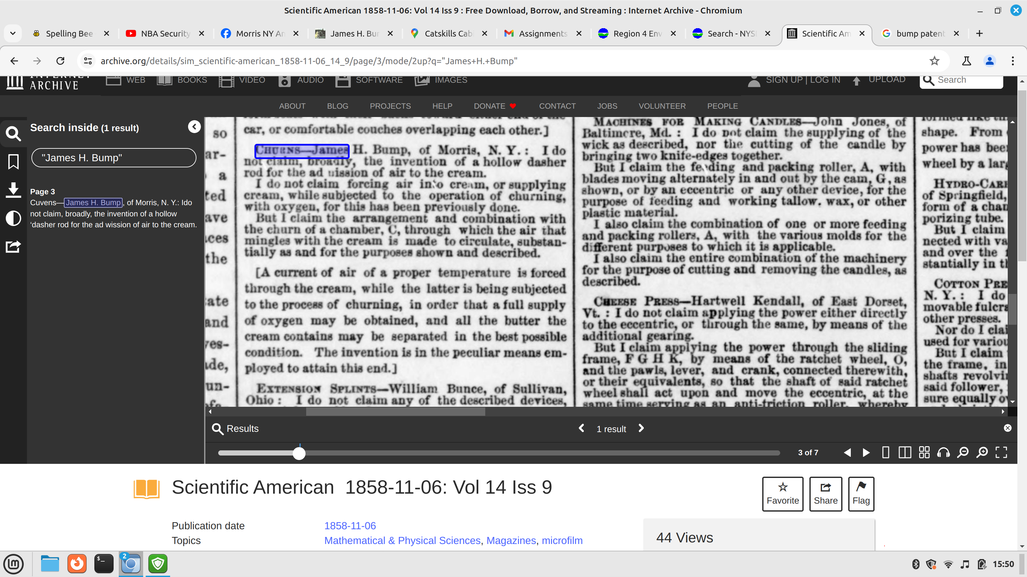Screen dimensions: 1027x577
Task: Open a new browser tab
Action: 980,33
